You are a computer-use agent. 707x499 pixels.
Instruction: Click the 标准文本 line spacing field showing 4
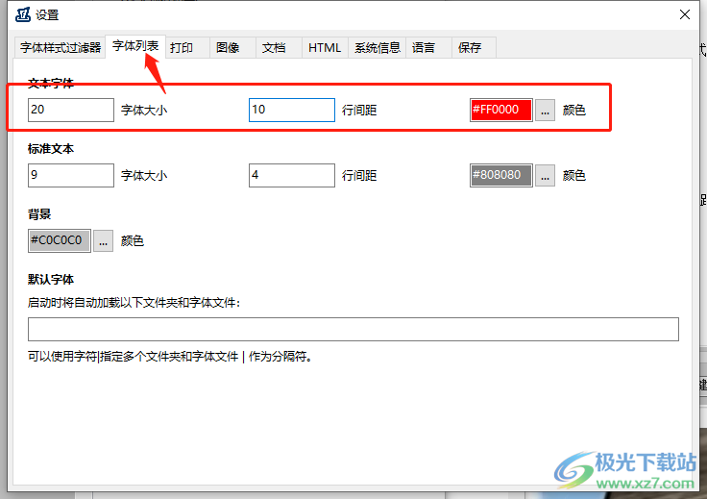(x=292, y=176)
